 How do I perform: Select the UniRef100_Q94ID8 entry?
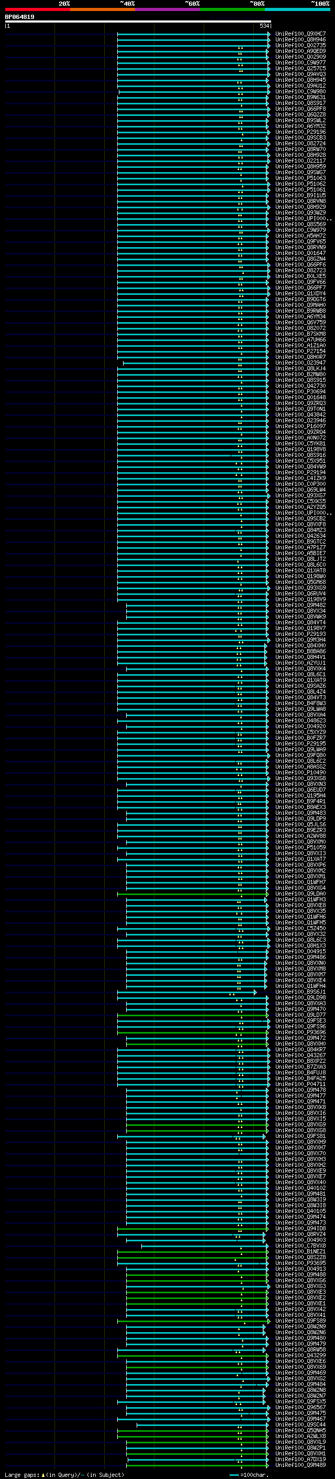300,1229
